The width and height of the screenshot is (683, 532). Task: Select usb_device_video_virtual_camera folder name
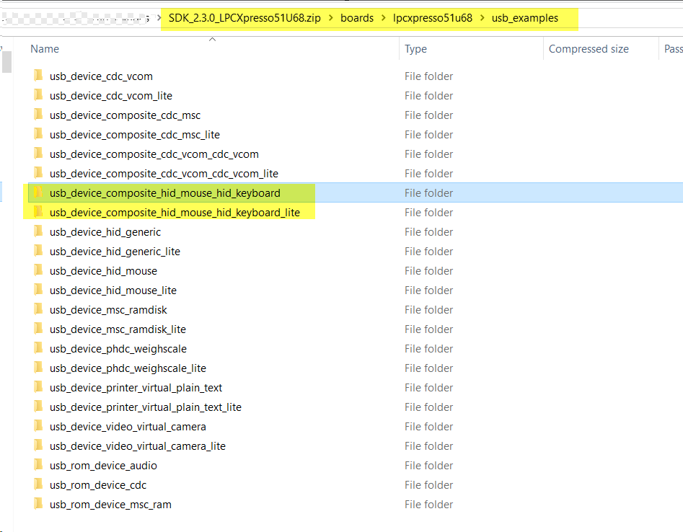point(128,427)
